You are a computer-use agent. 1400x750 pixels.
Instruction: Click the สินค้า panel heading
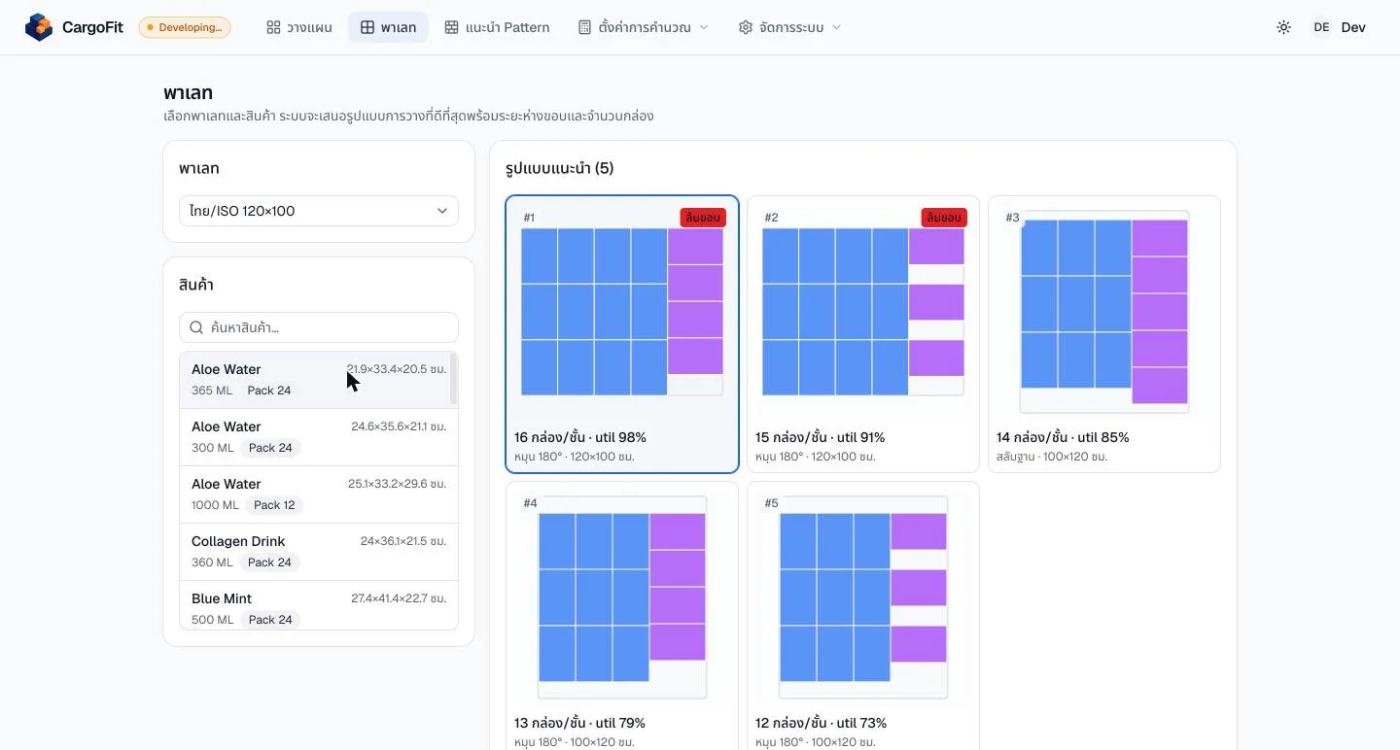pyautogui.click(x=196, y=285)
